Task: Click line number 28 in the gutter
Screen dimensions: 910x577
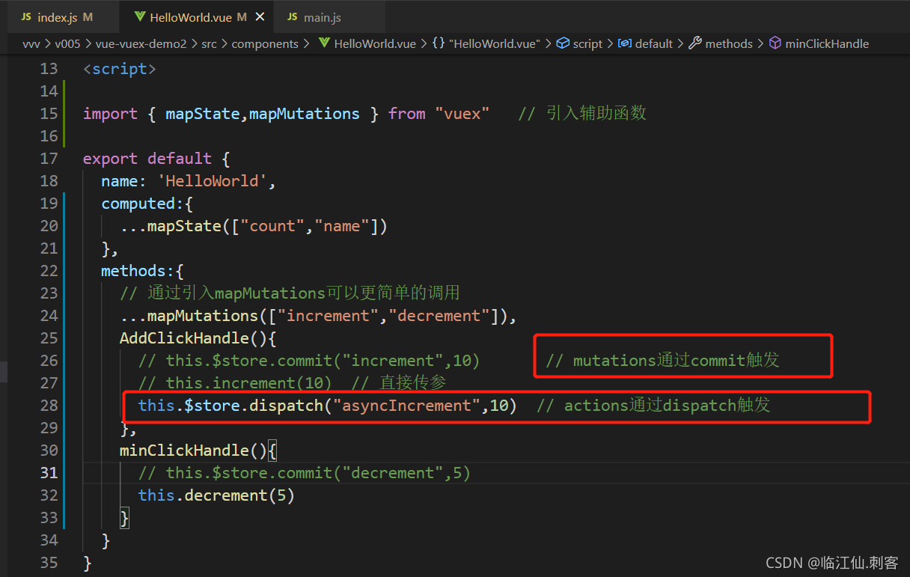Action: pyautogui.click(x=49, y=406)
